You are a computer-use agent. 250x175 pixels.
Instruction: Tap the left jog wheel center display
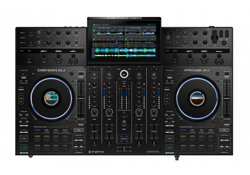pos(51,99)
